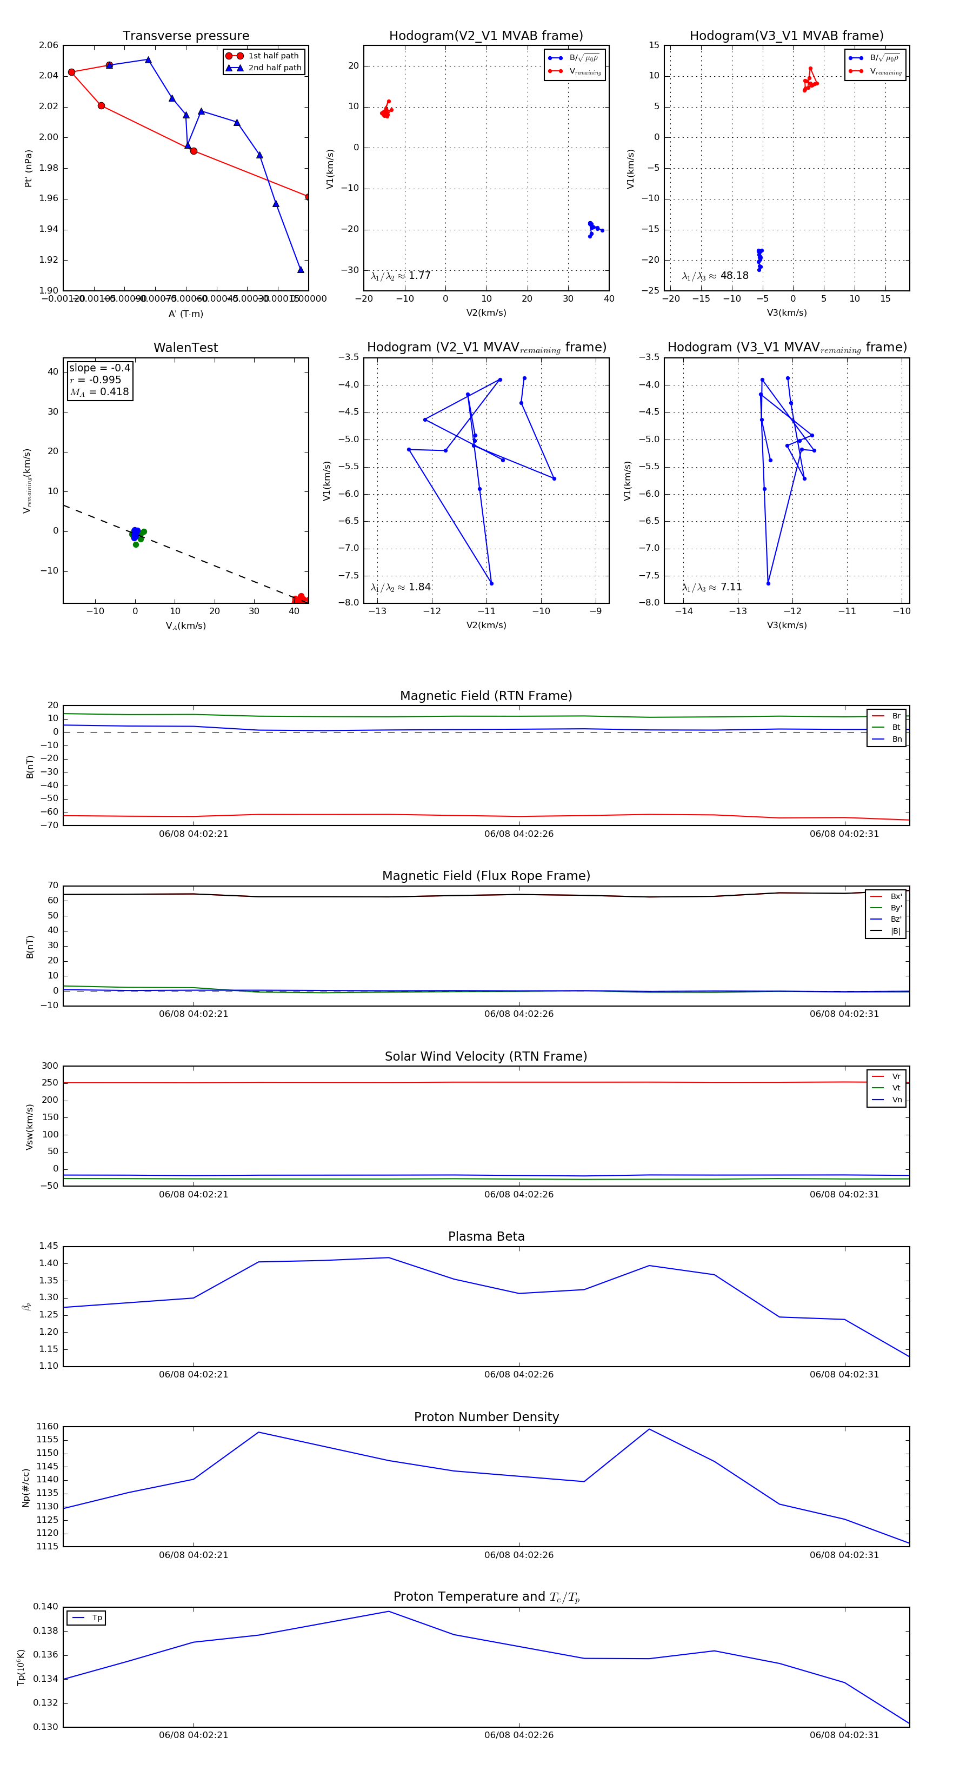Click the "1st half path" legend entry
This screenshot has width=973, height=1784.
pyautogui.click(x=263, y=56)
